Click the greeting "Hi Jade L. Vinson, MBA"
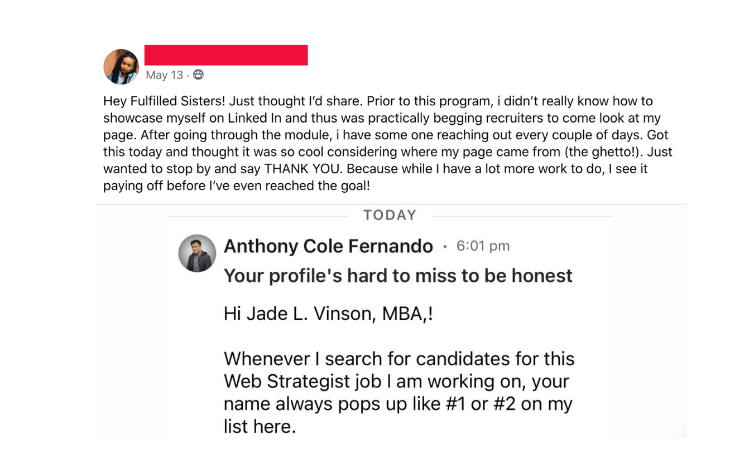The width and height of the screenshot is (754, 459). coord(328,314)
